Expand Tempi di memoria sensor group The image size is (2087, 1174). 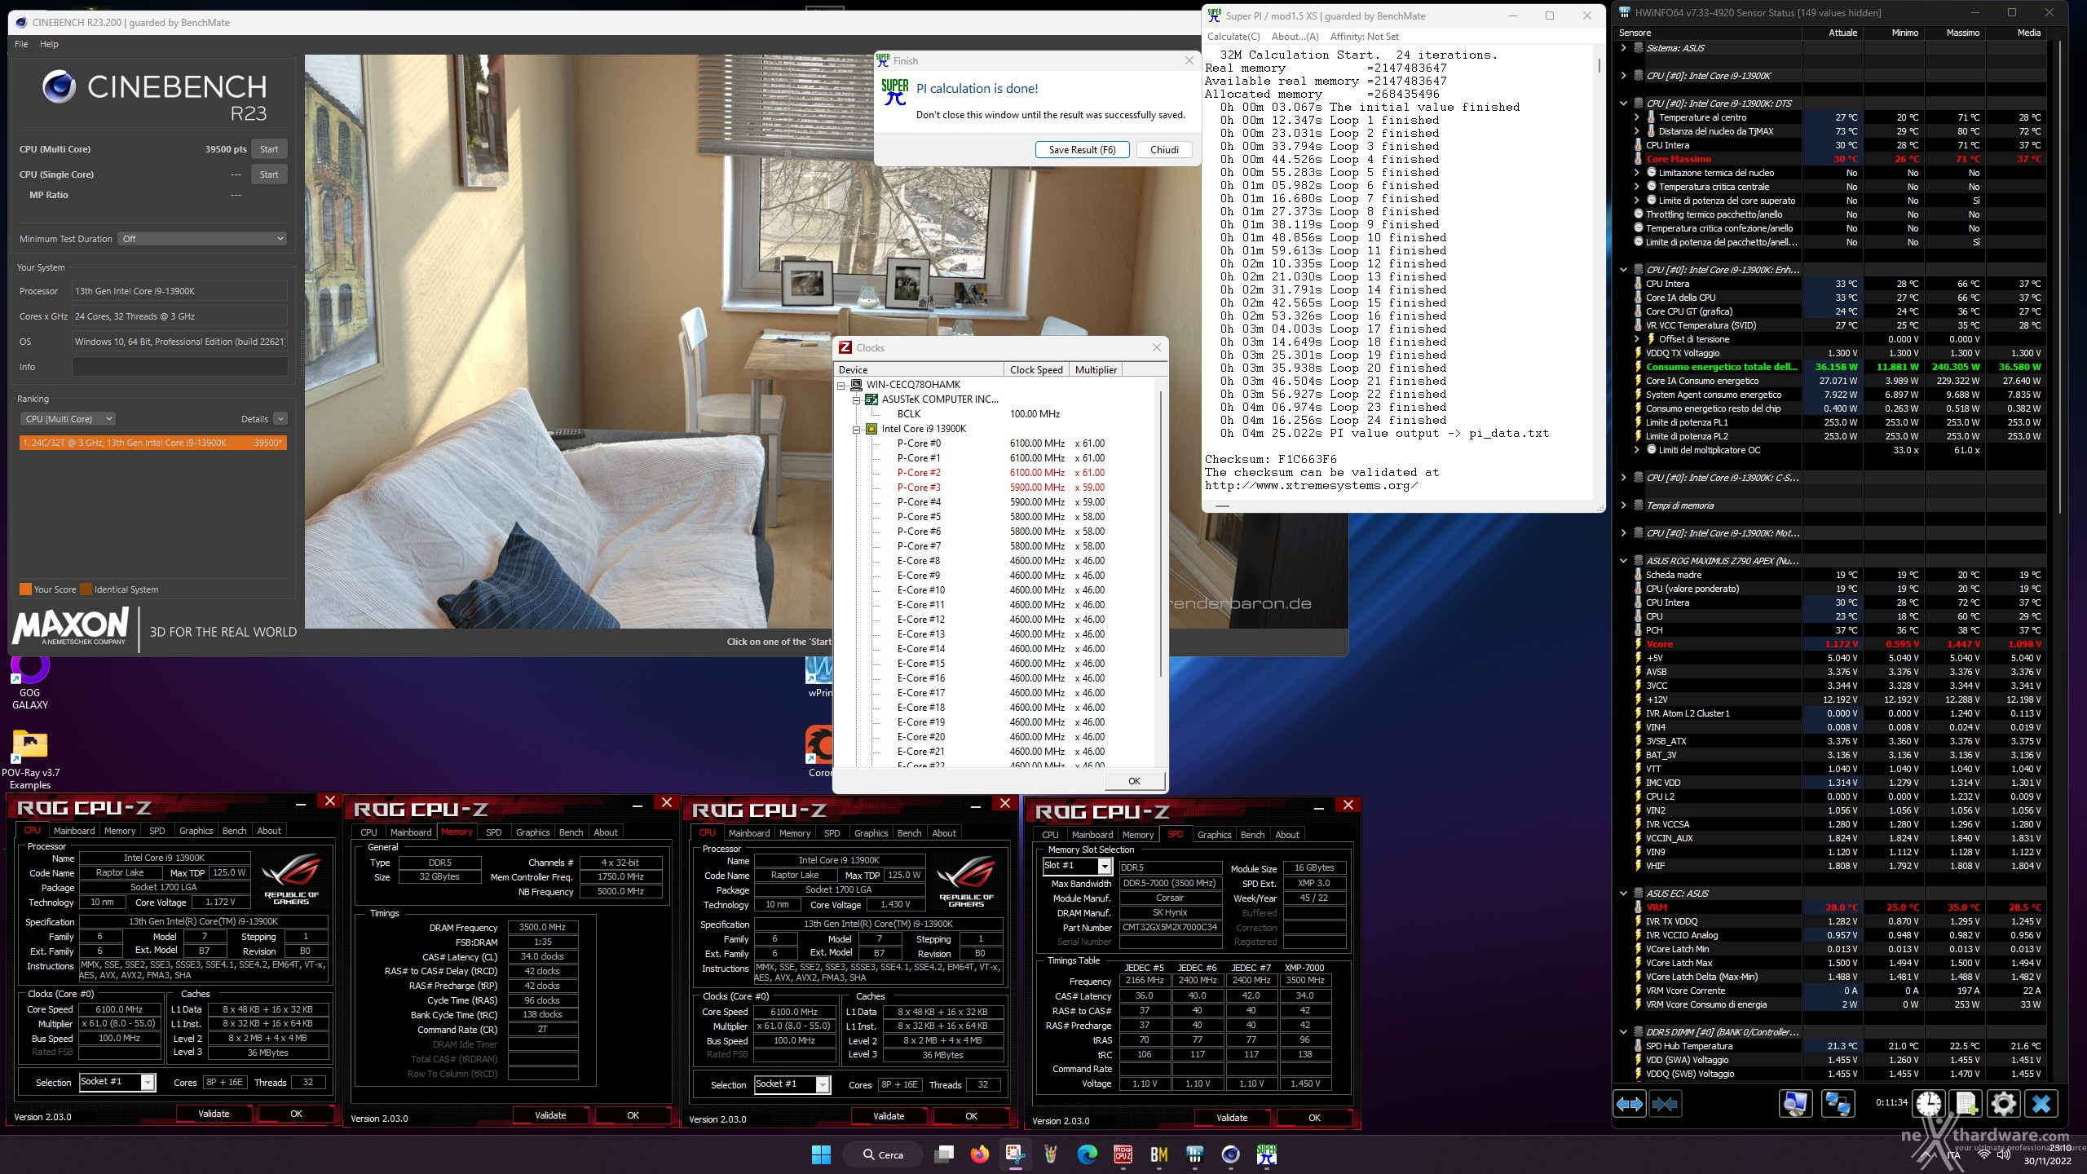pyautogui.click(x=1623, y=505)
